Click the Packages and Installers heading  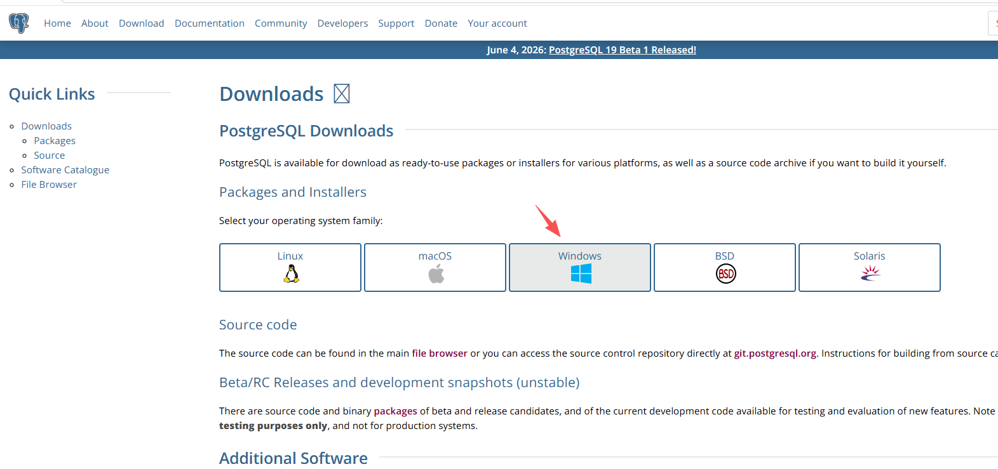(293, 192)
